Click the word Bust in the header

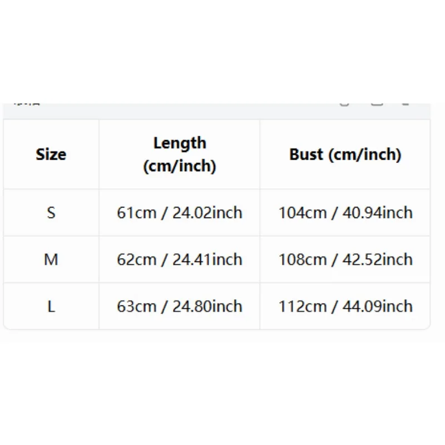click(306, 155)
